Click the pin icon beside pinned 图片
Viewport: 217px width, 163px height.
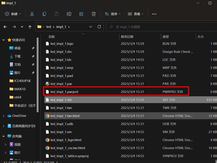(33, 73)
